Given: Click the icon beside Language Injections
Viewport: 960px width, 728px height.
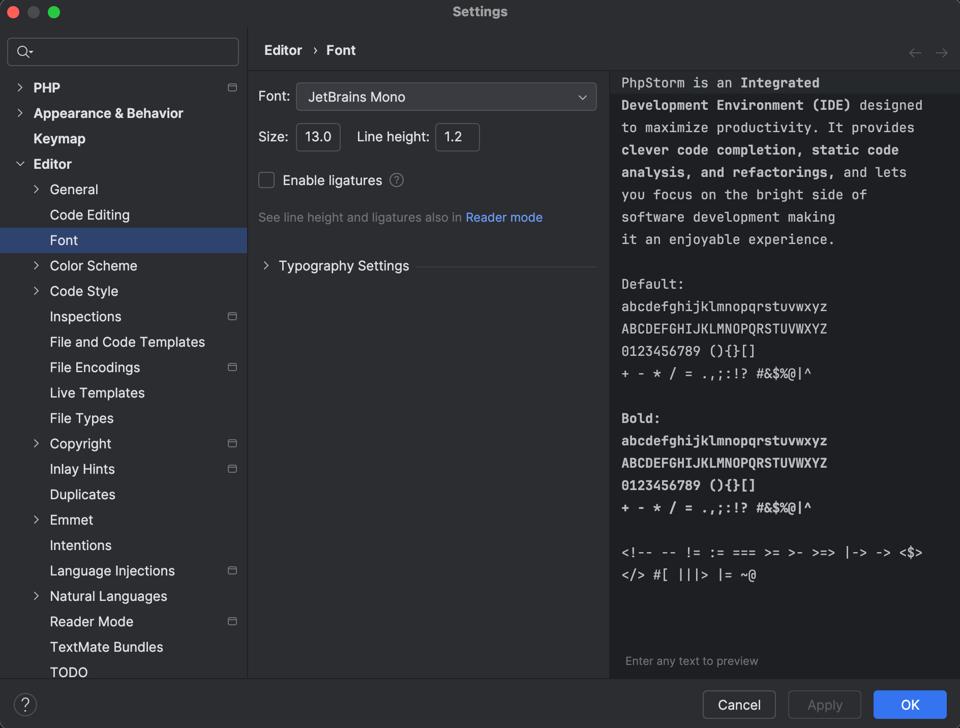Looking at the screenshot, I should click(232, 570).
